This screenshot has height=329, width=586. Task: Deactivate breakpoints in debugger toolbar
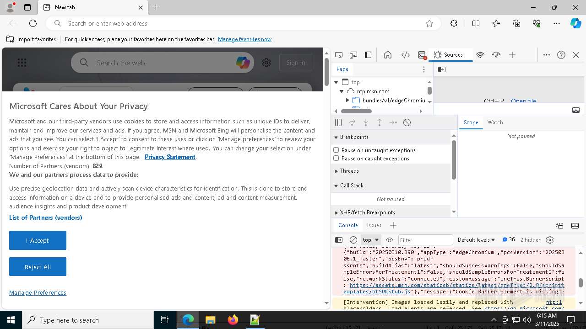click(407, 122)
